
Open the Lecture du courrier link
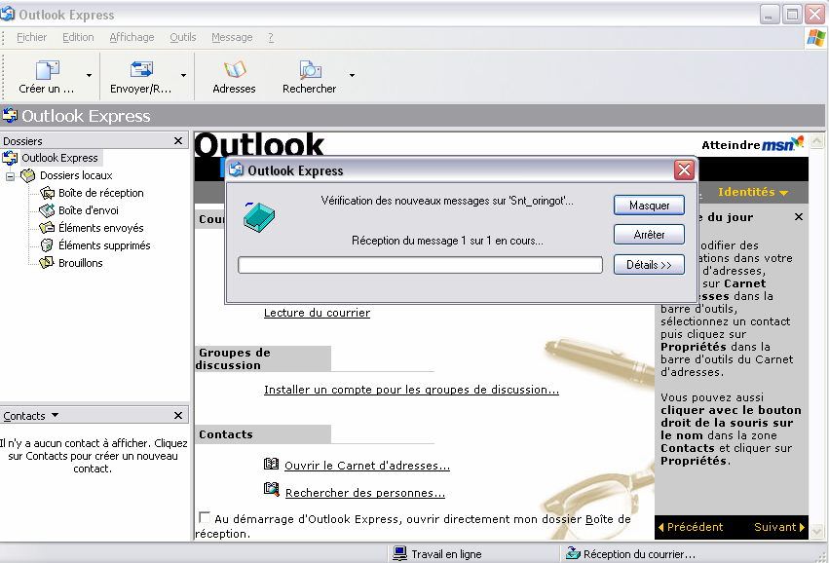click(x=317, y=313)
